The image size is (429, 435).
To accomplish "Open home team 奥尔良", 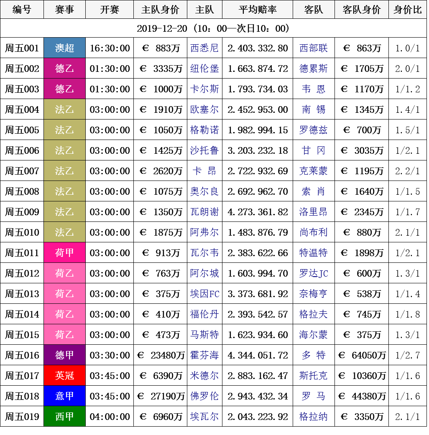I will (x=204, y=191).
